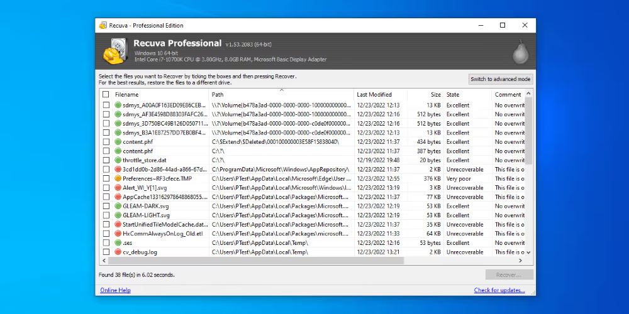Click the Recuva hard drive logo icon

(x=113, y=51)
